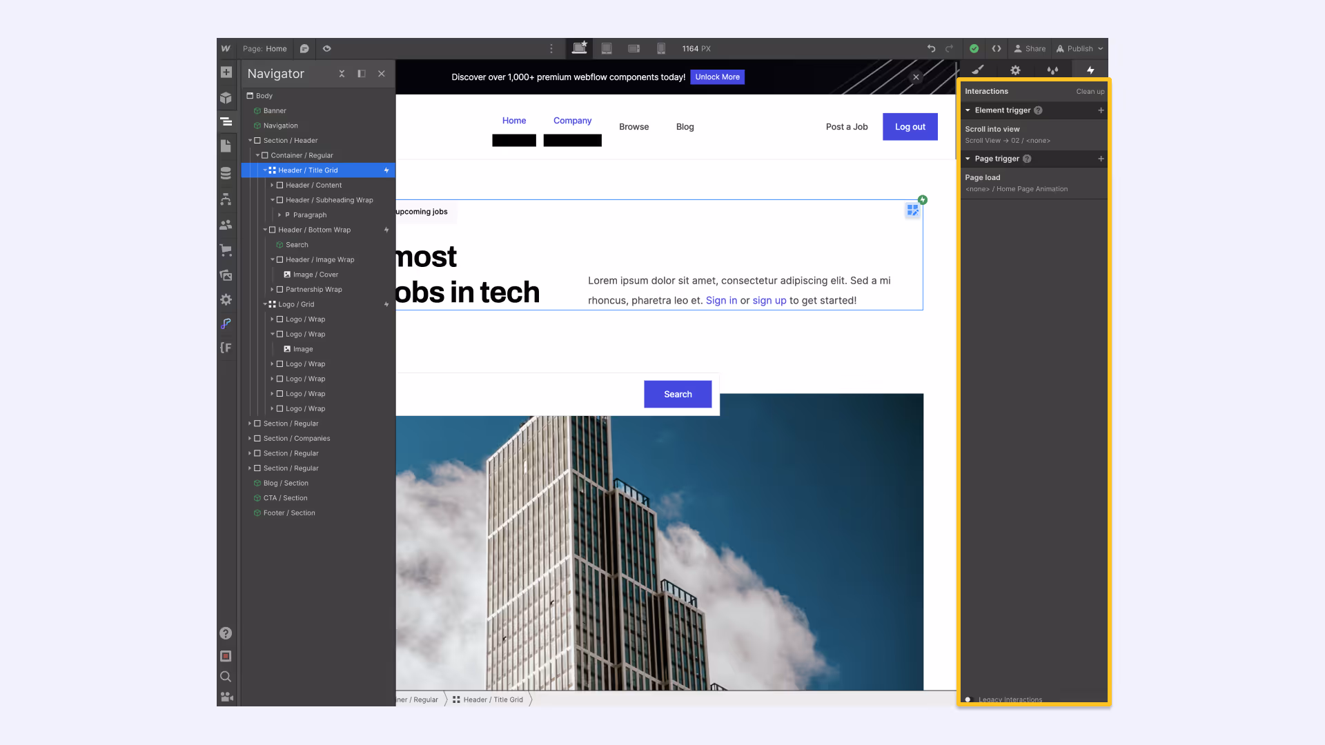Pin the Navigator panel

pos(361,74)
